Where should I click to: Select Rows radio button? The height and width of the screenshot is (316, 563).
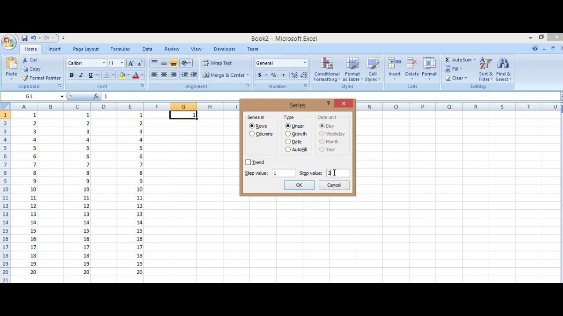(x=252, y=126)
